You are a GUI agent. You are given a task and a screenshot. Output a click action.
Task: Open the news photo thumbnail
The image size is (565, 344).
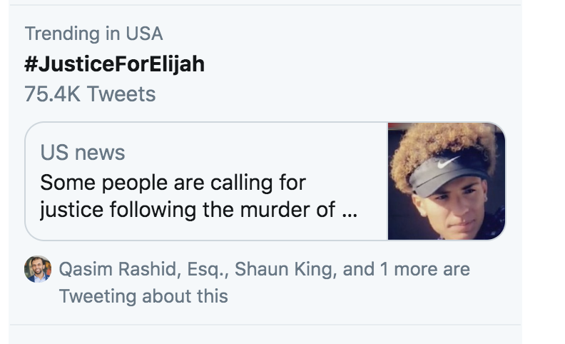447,181
